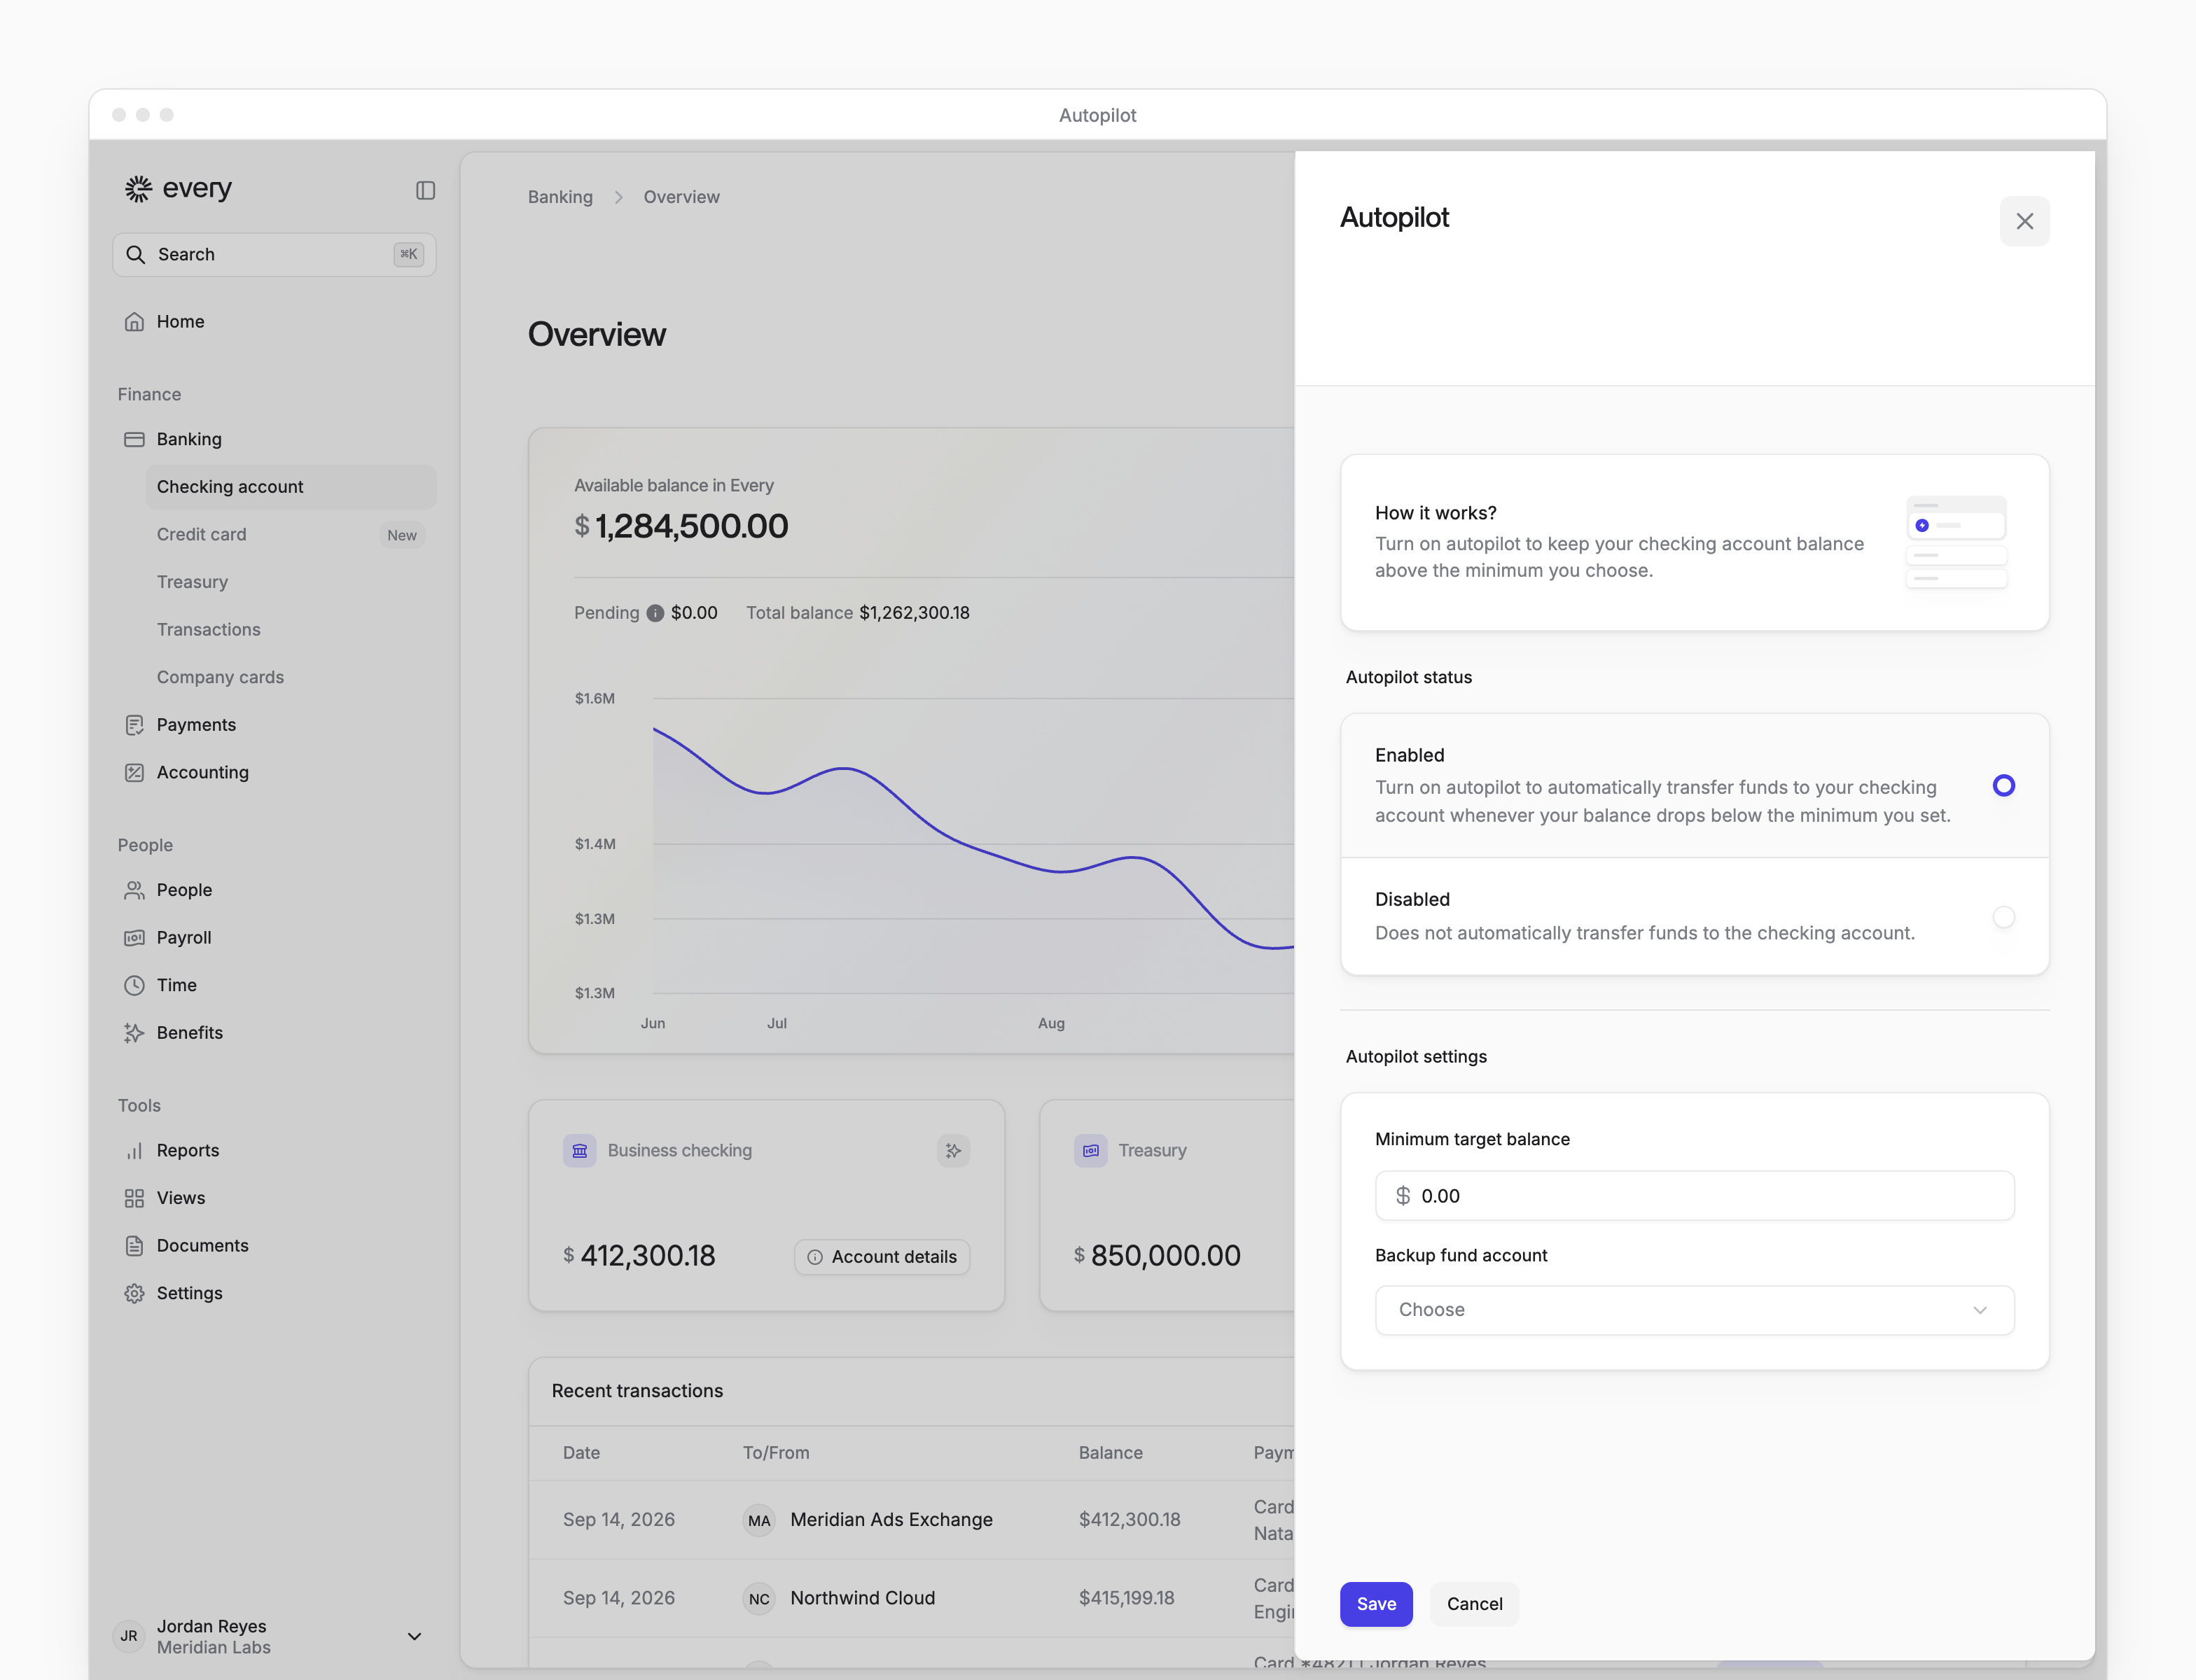Click the Reports bar chart icon

pos(134,1150)
